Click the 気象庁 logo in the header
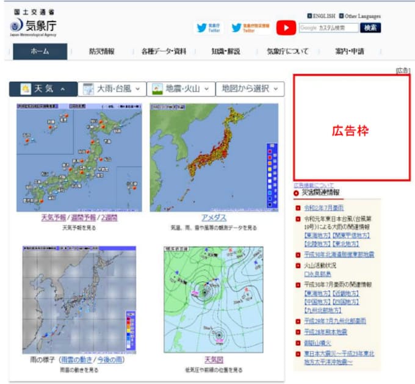This screenshot has width=415, height=384. tap(34, 26)
